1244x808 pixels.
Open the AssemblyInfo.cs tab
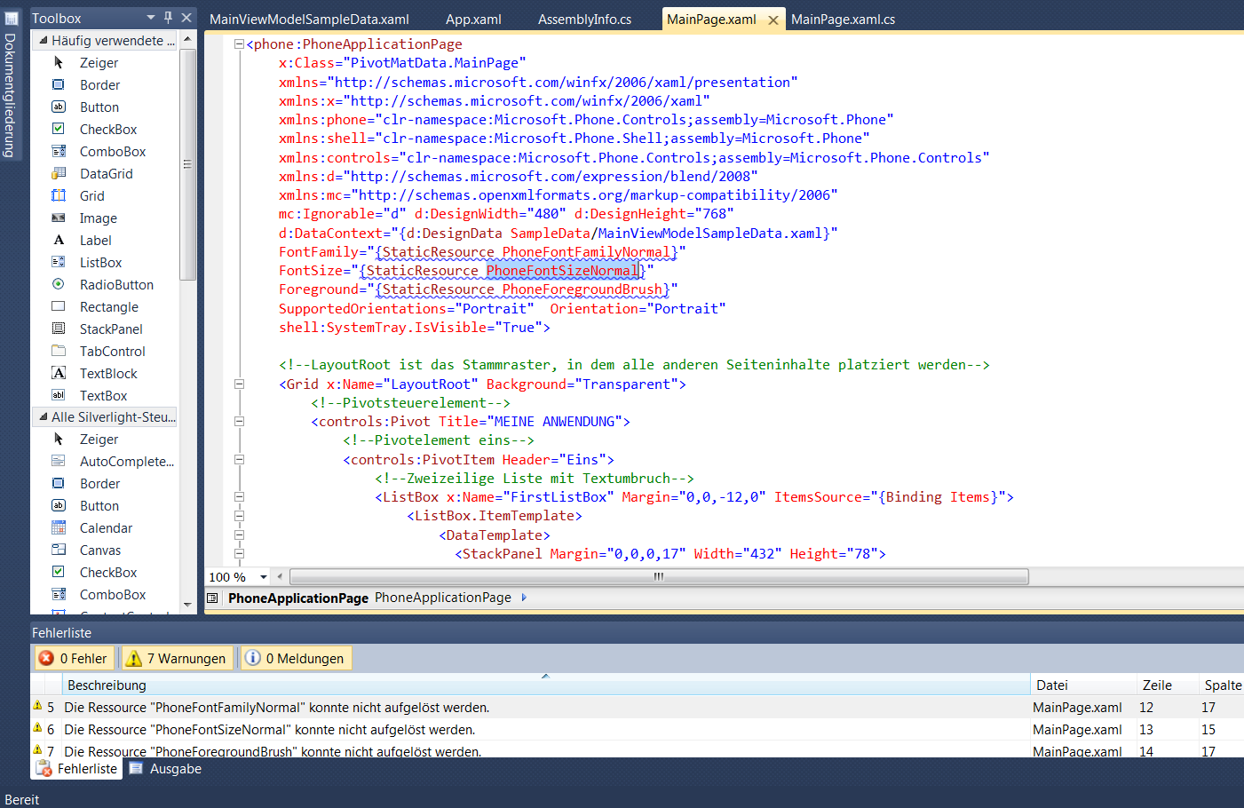[x=584, y=19]
